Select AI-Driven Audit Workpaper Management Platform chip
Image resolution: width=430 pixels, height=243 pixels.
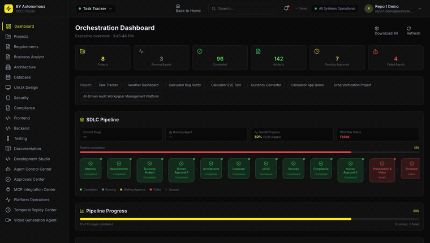(x=121, y=96)
